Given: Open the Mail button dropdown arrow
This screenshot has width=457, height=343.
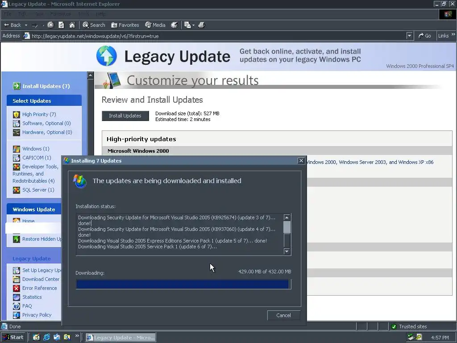Looking at the screenshot, I should 193,25.
